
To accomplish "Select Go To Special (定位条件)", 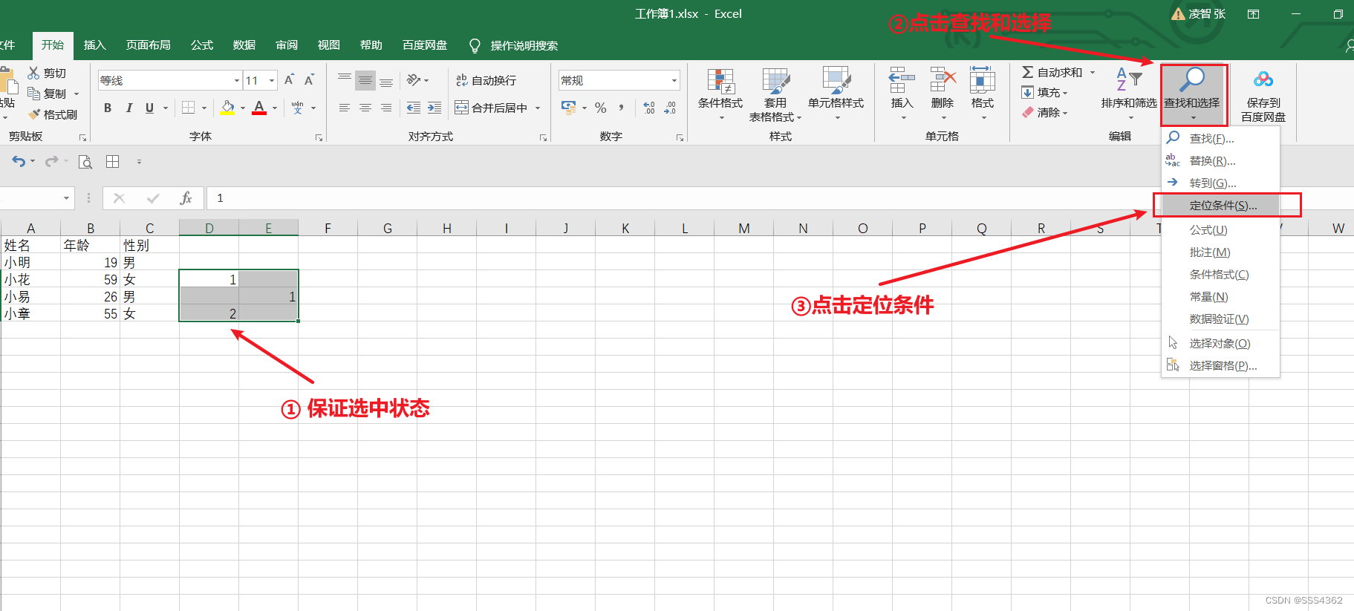I will (x=1220, y=206).
